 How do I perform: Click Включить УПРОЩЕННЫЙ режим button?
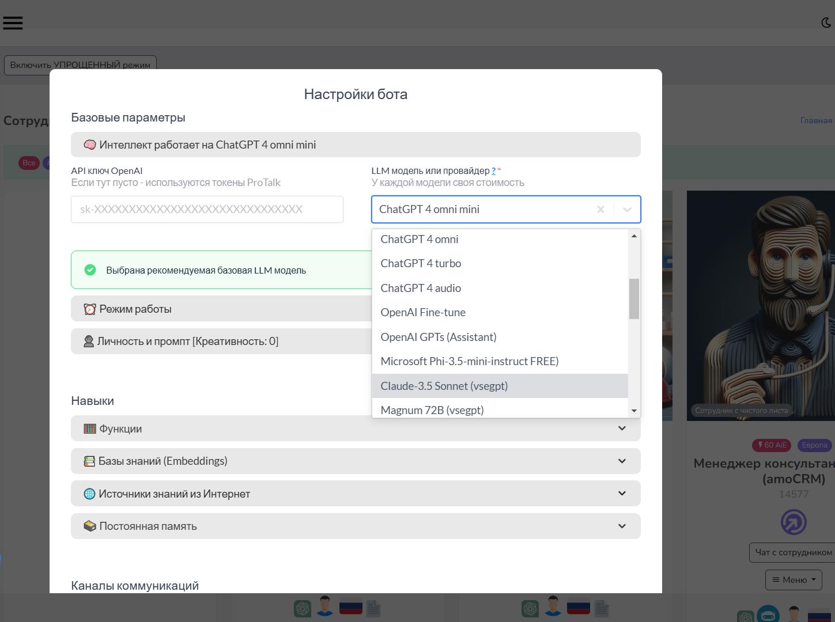coord(80,65)
